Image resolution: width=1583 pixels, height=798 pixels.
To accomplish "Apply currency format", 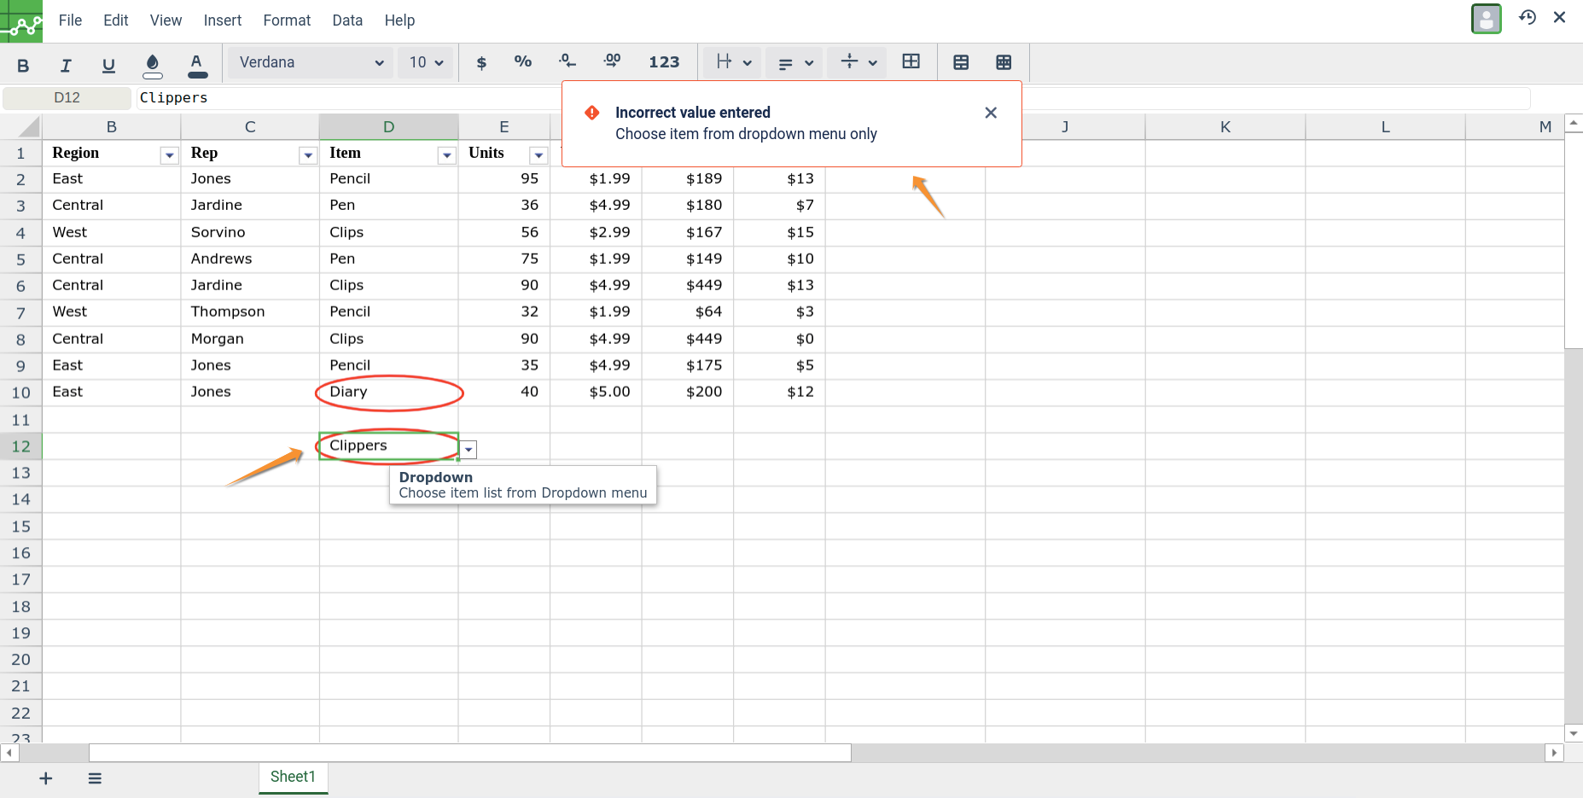I will 481,62.
